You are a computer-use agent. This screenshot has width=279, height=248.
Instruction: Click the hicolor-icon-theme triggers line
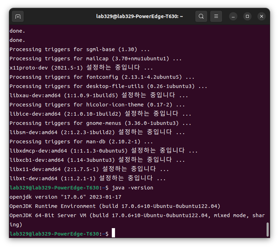(x=97, y=105)
